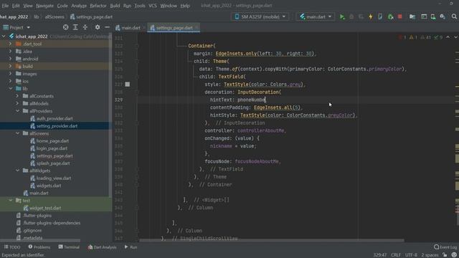Click the lib breadcrumb in navigation bar
459x258 pixels.
(x=37, y=17)
